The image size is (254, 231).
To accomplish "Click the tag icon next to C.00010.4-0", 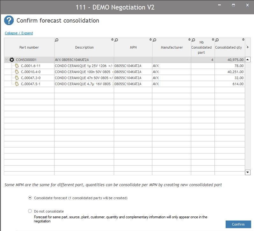I will [17, 72].
